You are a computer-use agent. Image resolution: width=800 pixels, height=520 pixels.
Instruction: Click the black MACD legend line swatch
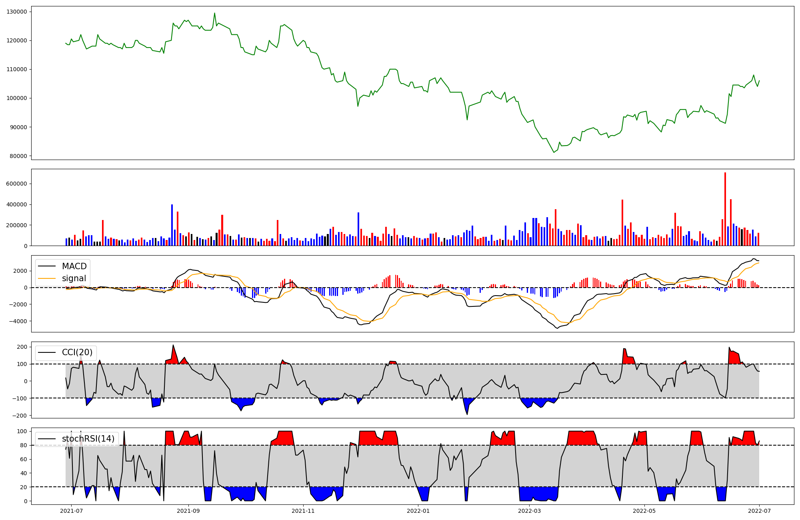click(48, 266)
